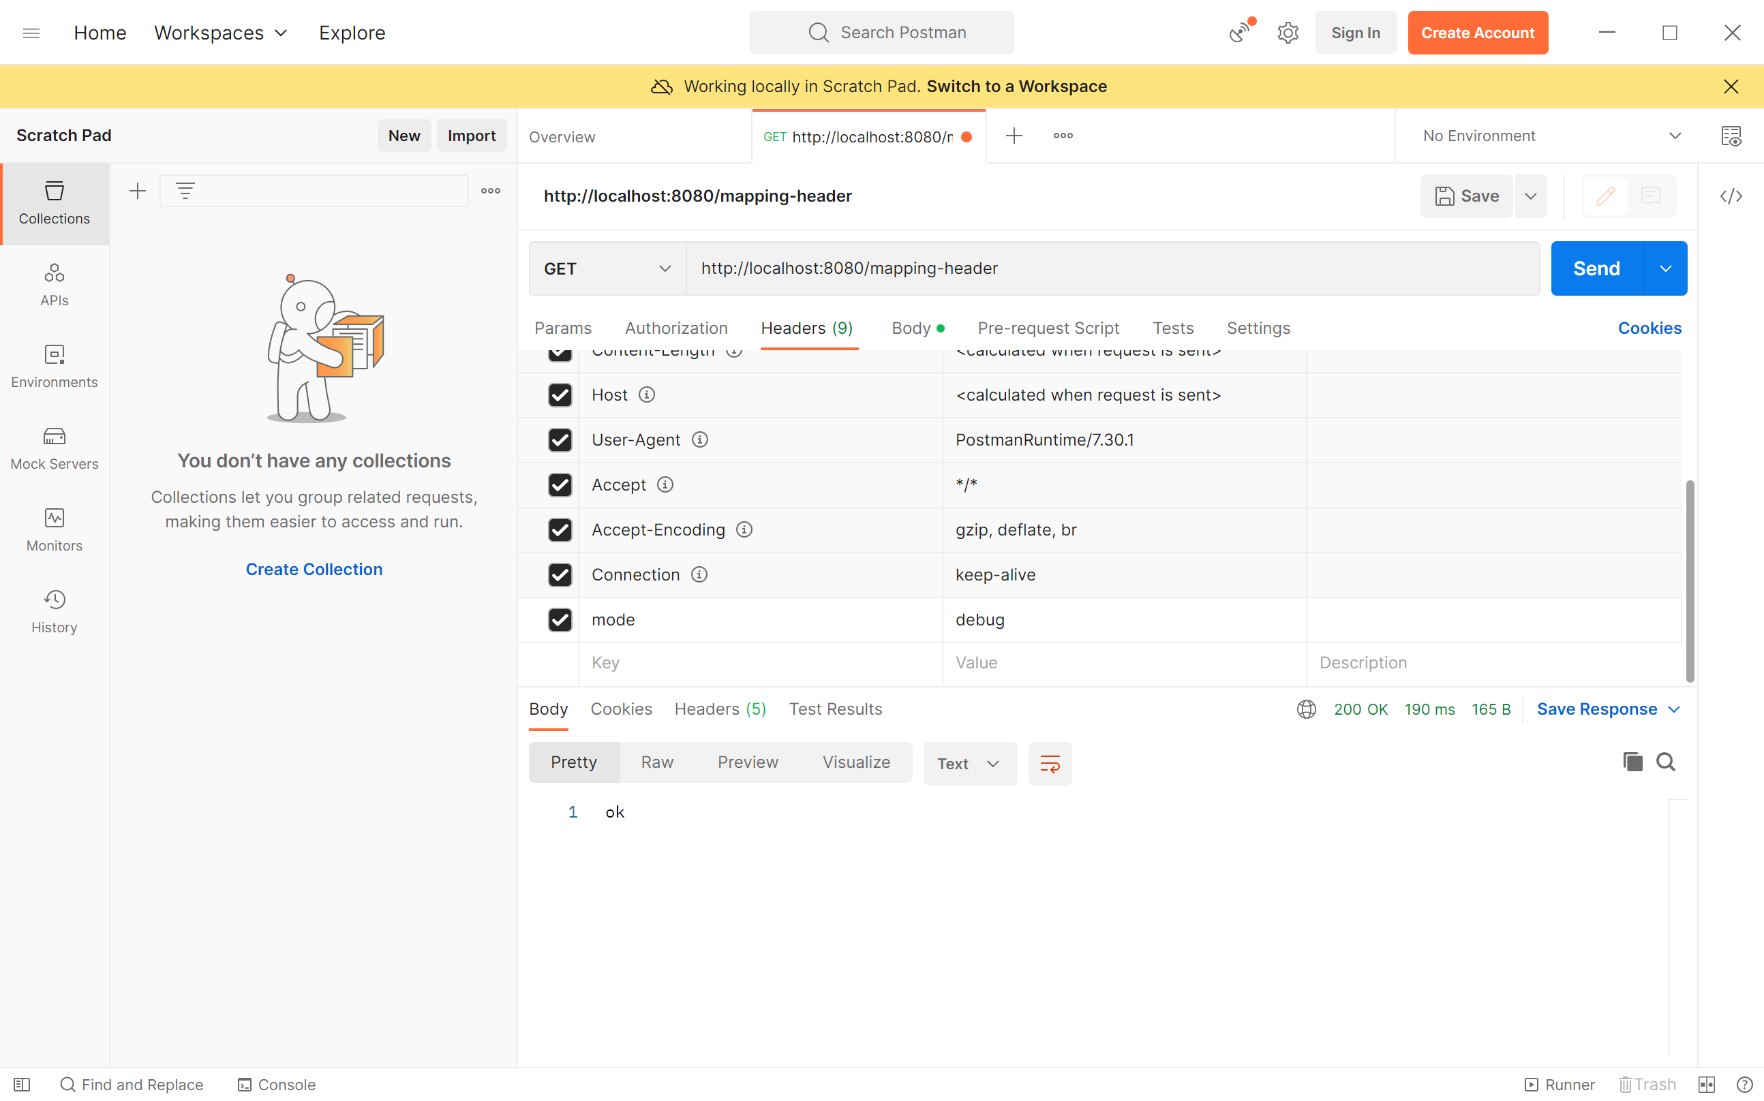Image resolution: width=1764 pixels, height=1101 pixels.
Task: Create new collection with plus icon
Action: pos(138,191)
